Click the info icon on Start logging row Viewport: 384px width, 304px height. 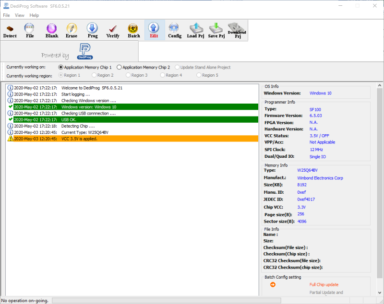[10, 94]
